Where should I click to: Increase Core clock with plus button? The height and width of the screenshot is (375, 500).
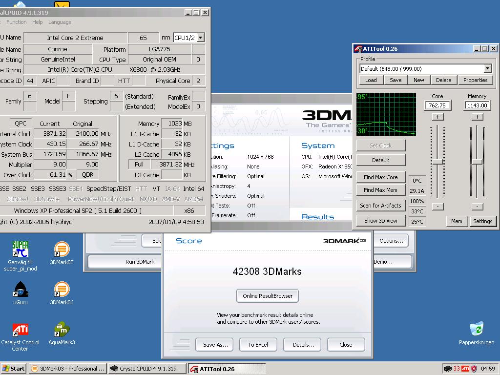point(437,117)
